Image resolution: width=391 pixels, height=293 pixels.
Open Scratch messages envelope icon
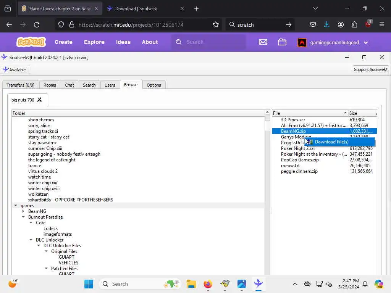263,42
